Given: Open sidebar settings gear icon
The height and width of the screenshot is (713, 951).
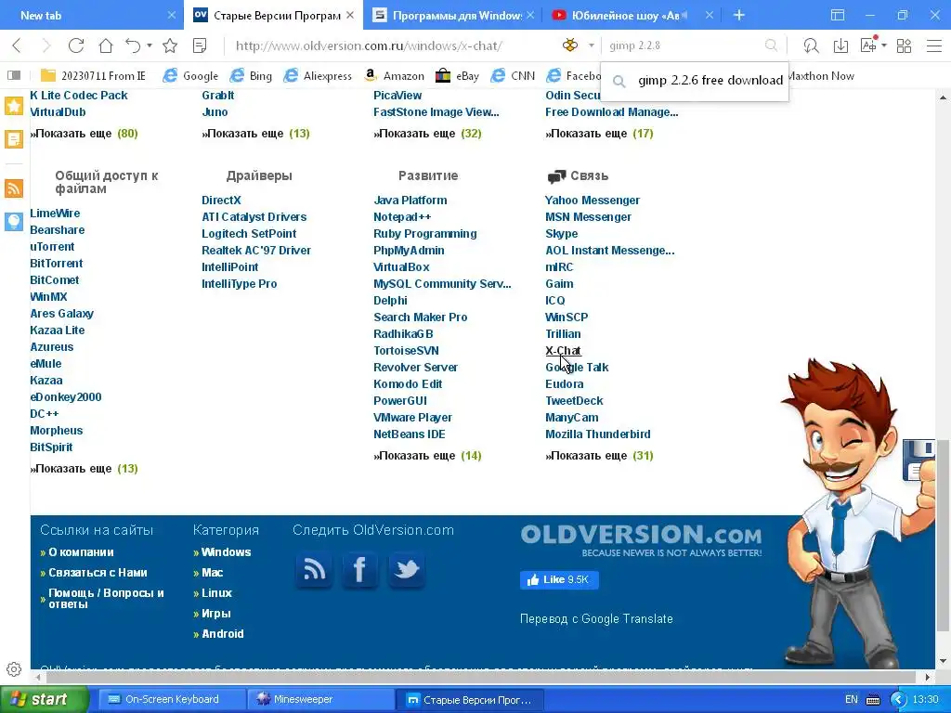Looking at the screenshot, I should tap(14, 669).
